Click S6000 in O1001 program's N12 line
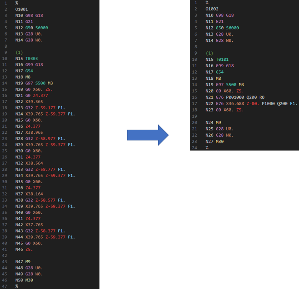 (x=41, y=28)
